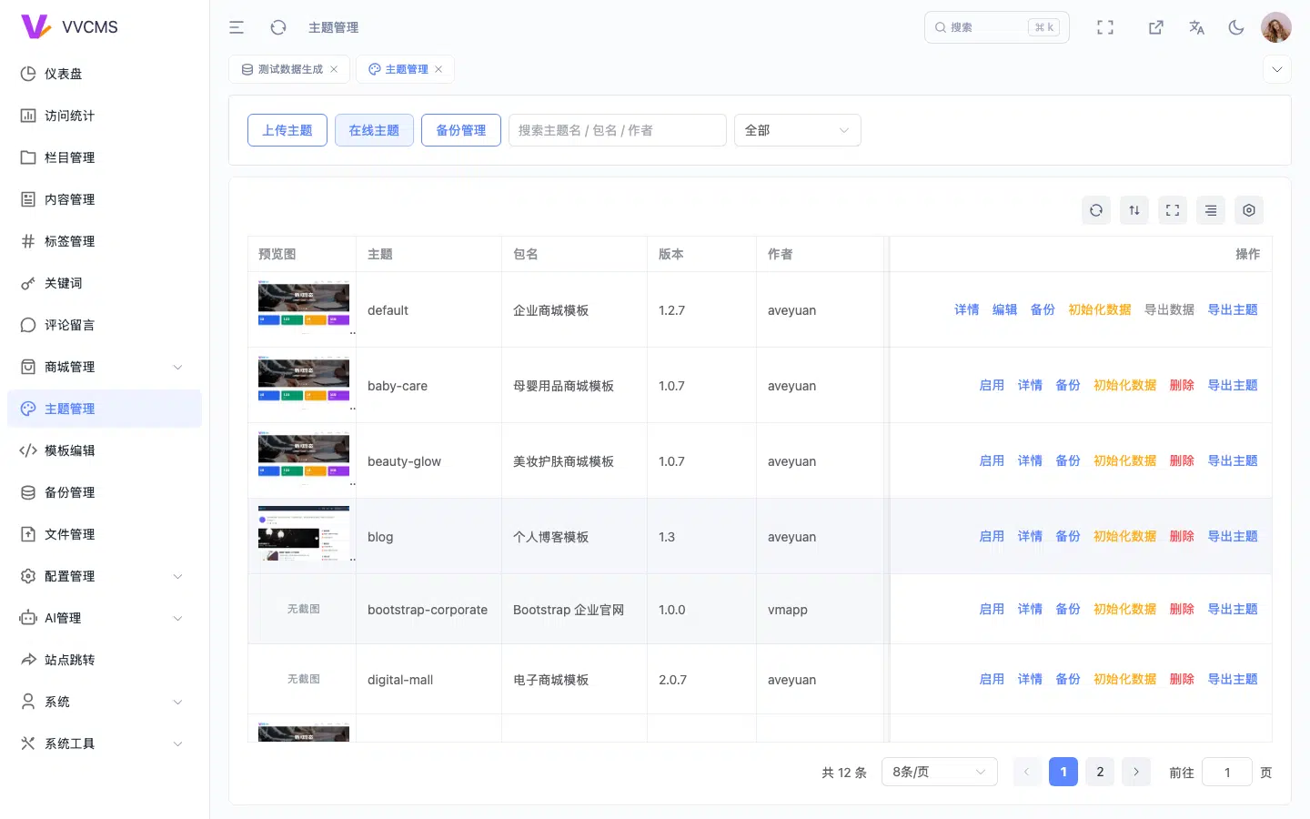Click the next page arrow
Image resolution: width=1310 pixels, height=819 pixels.
point(1136,772)
